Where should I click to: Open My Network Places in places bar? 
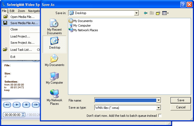click(54, 97)
